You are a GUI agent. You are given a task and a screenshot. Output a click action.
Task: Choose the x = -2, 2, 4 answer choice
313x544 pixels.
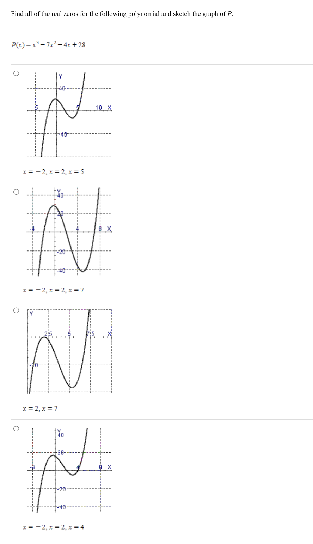pos(16,428)
